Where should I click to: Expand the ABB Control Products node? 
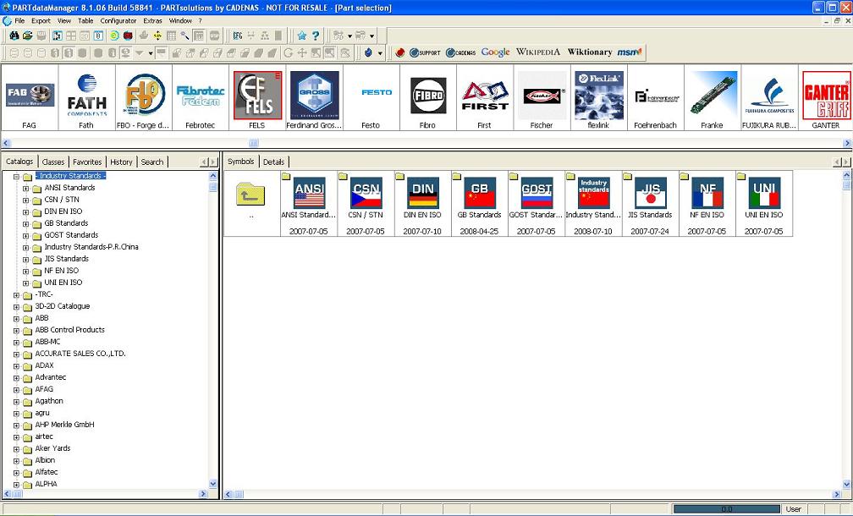16,331
